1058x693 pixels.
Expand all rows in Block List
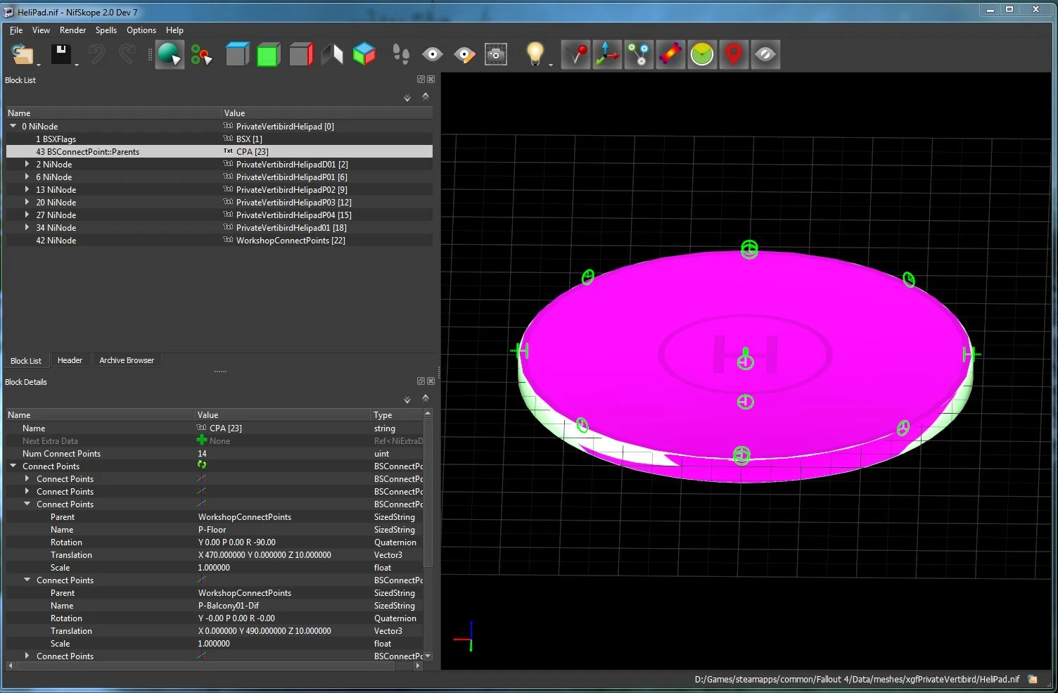[407, 98]
